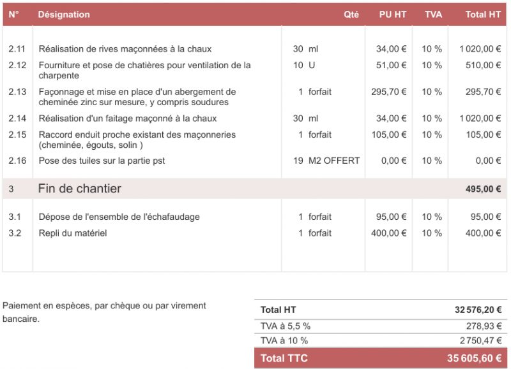The width and height of the screenshot is (511, 369).
Task: Click line 2.15 Raccord enduit description
Action: (x=137, y=140)
